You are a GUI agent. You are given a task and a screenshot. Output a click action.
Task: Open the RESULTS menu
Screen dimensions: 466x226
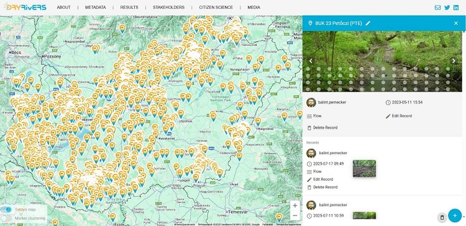(x=129, y=7)
